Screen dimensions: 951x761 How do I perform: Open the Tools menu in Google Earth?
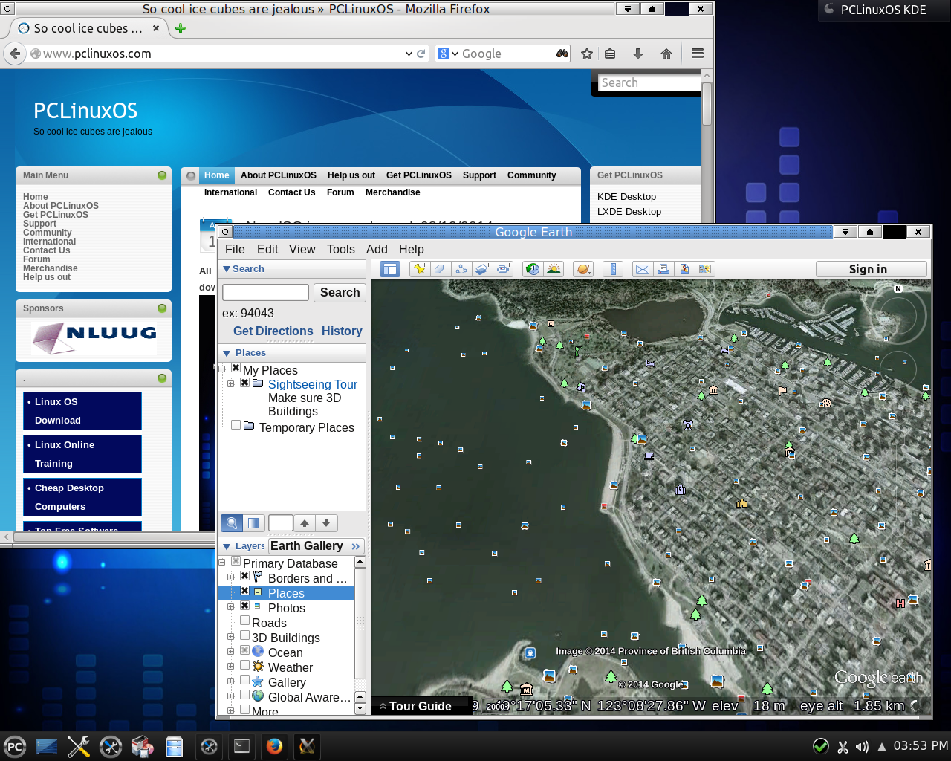[341, 250]
